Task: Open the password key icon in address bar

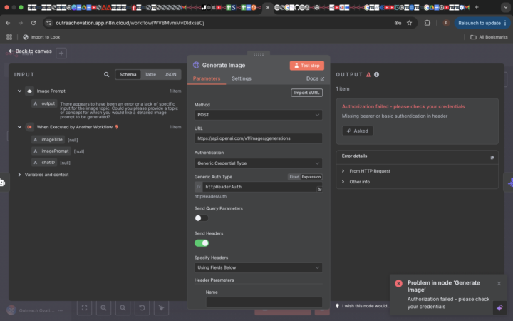Action: (398, 23)
